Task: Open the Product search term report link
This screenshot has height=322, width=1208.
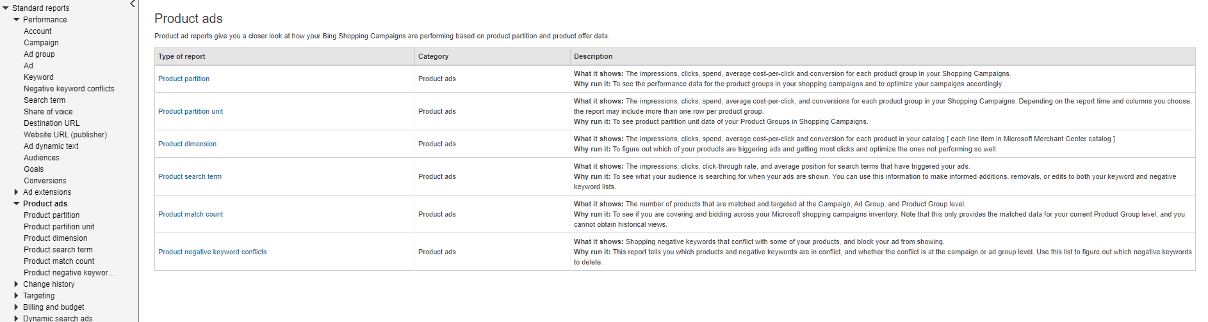Action: click(x=190, y=176)
